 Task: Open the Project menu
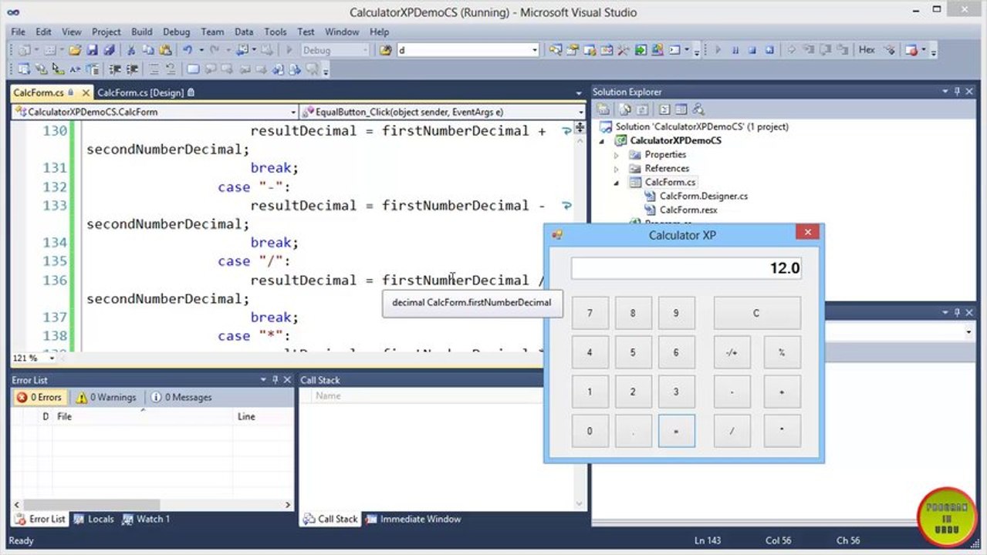[106, 32]
